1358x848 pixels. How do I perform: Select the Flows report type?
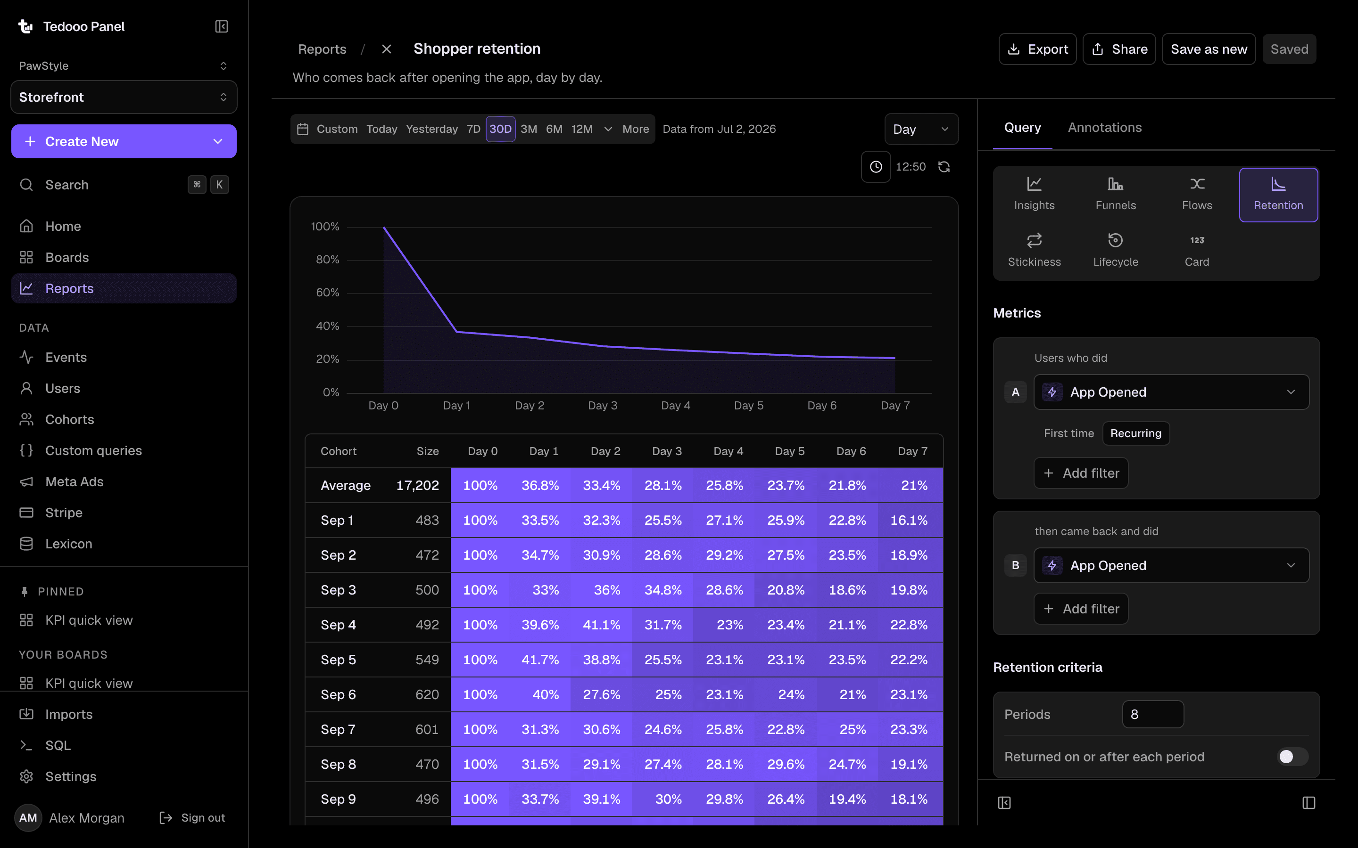pyautogui.click(x=1197, y=194)
